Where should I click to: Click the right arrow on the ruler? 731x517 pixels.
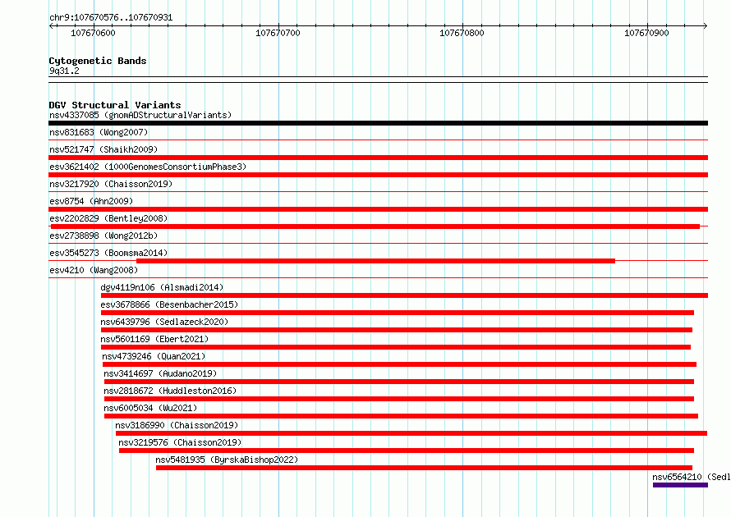pyautogui.click(x=706, y=25)
